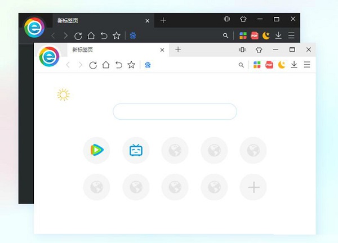The width and height of the screenshot is (338, 243).
Task: Click the search box on new tab page
Action: [x=175, y=111]
